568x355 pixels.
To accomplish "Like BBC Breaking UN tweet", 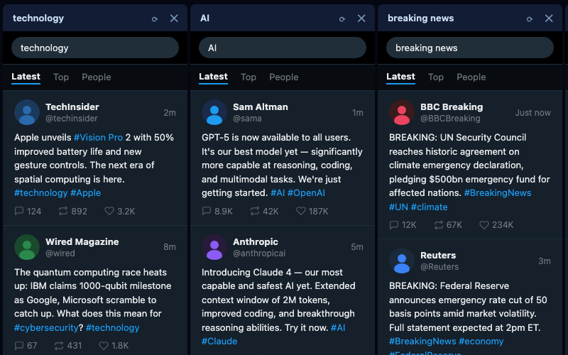I will tap(496, 225).
